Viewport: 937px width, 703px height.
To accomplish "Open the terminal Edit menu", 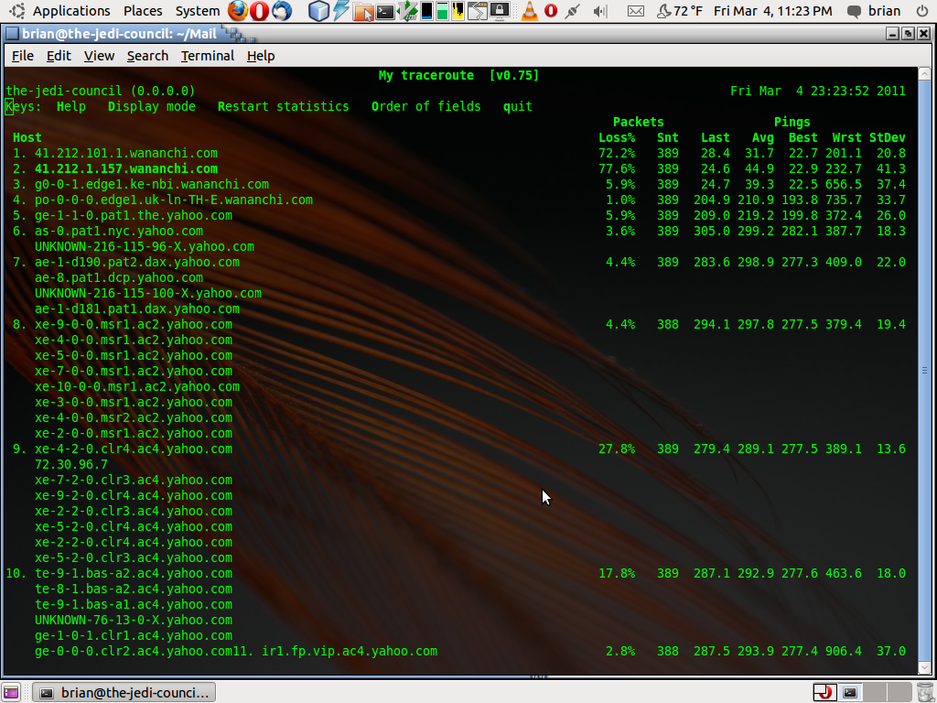I will click(59, 56).
